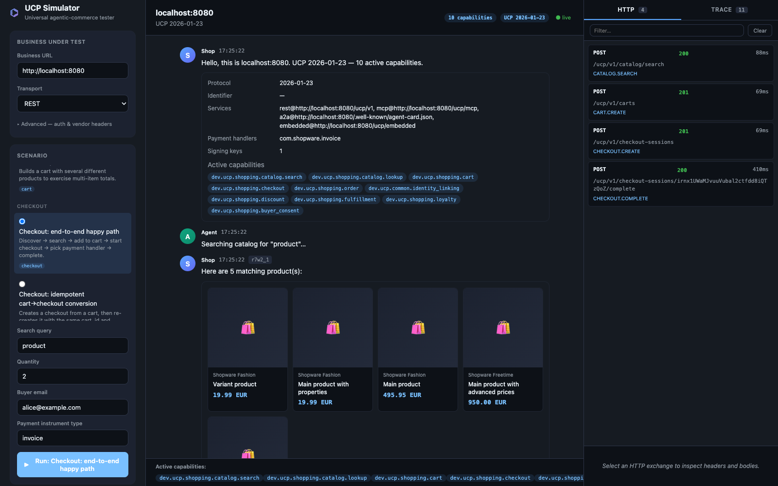This screenshot has height=486, width=778.
Task: Click dev.ucp.shopping.cart chip in message
Action: 443,177
